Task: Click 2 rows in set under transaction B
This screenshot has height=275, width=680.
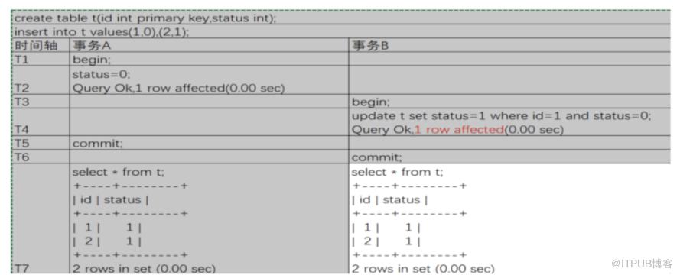Action: 423,268
